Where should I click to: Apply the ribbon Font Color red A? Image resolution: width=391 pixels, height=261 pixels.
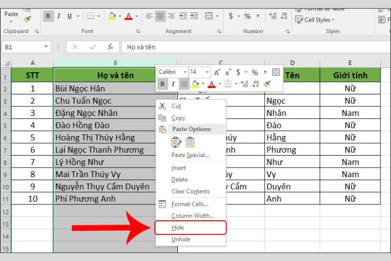[128, 16]
